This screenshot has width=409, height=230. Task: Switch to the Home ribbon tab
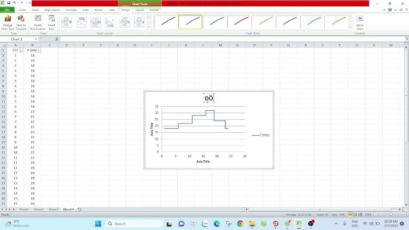[22, 10]
